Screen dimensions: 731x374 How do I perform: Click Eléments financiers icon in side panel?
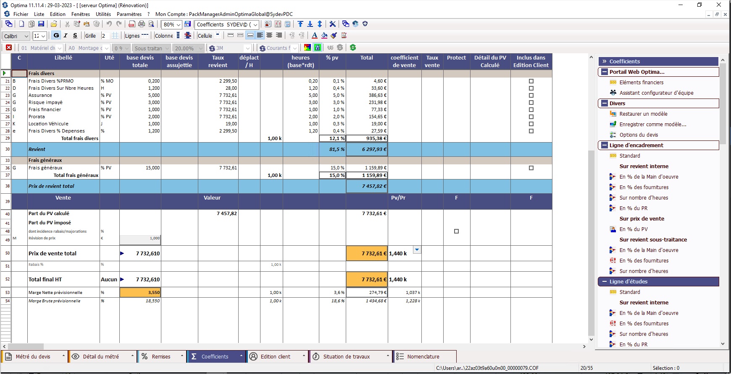click(613, 83)
